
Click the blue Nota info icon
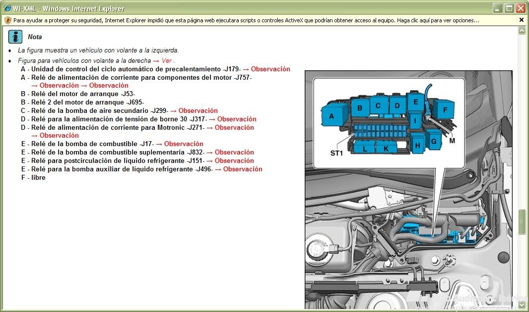[16, 37]
